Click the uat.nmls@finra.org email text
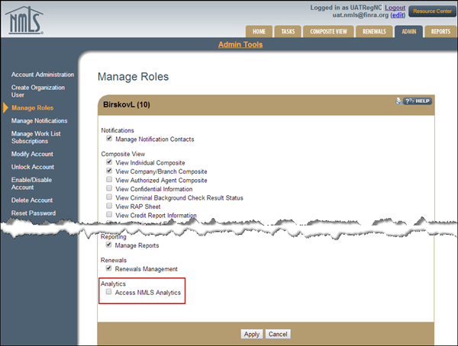The height and width of the screenshot is (346, 458). 360,15
